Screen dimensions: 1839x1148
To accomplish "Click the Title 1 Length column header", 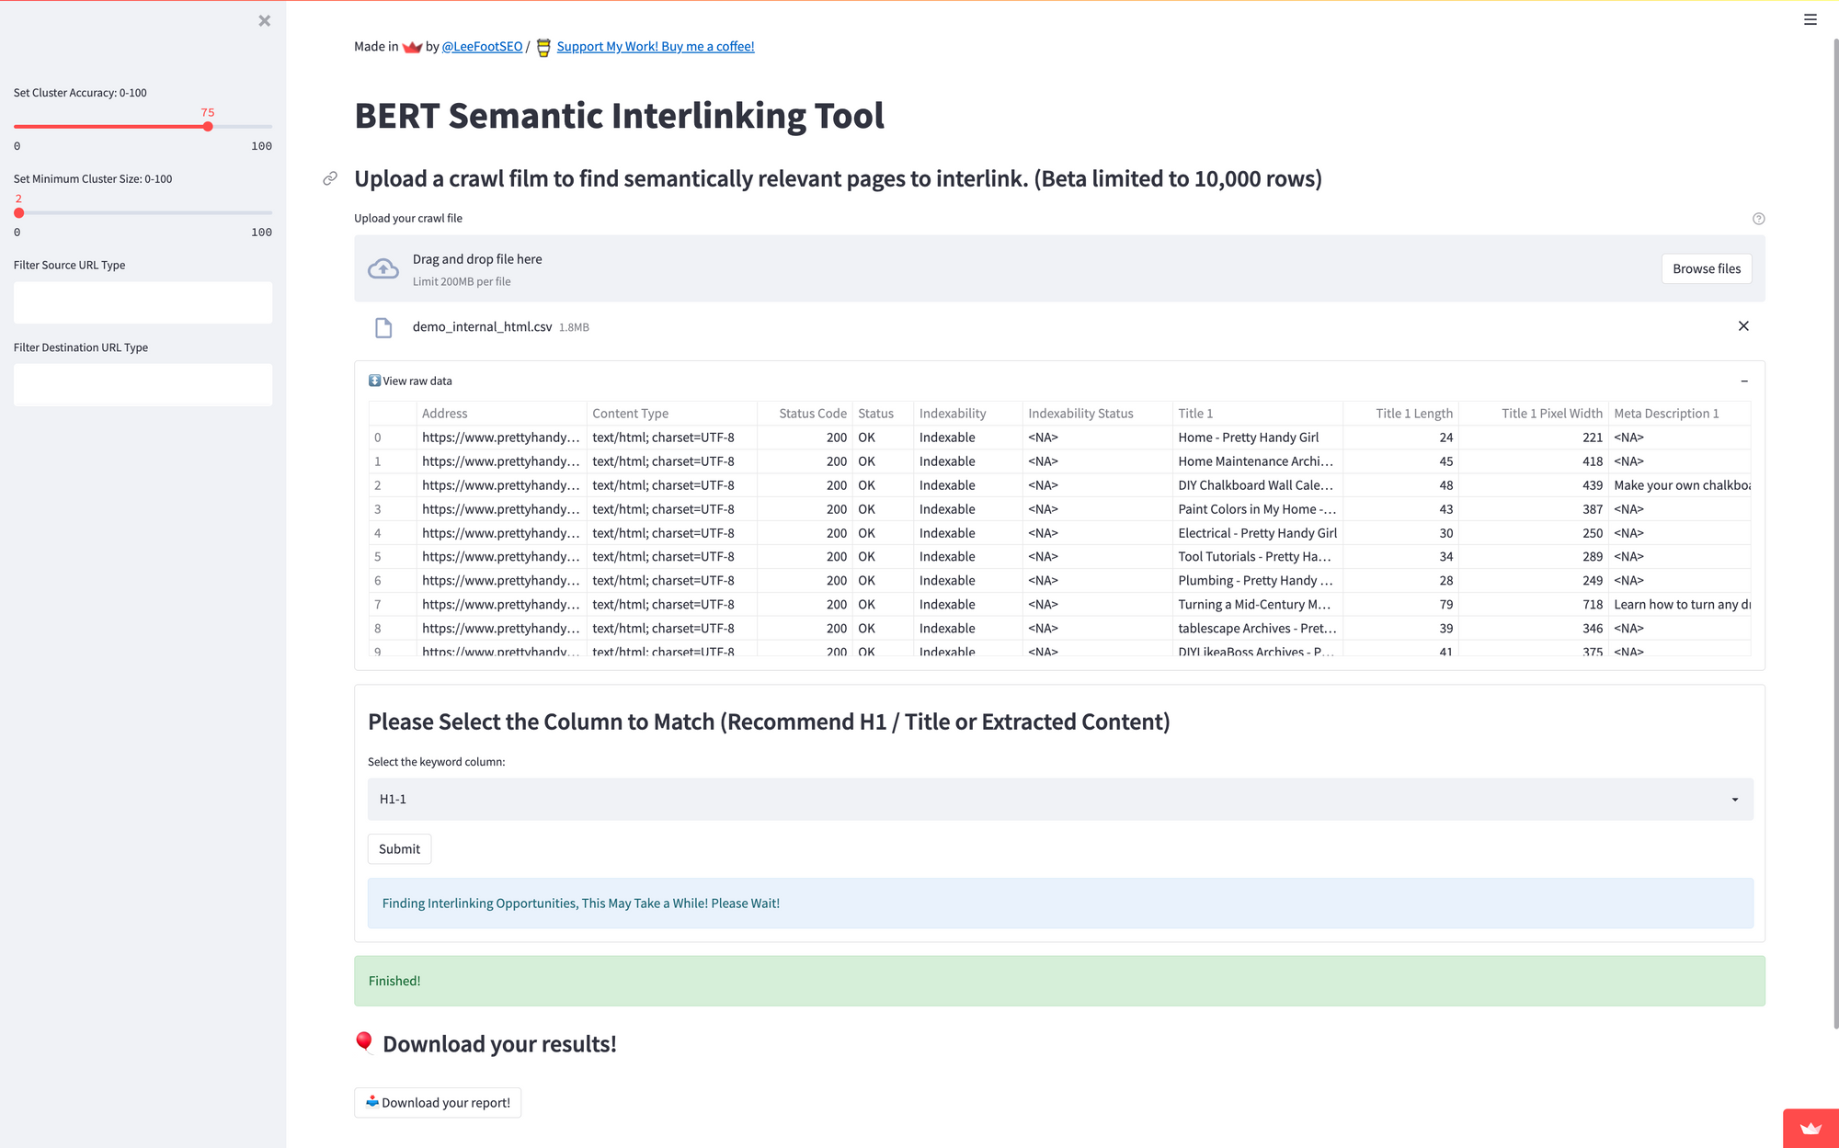I will click(1413, 414).
